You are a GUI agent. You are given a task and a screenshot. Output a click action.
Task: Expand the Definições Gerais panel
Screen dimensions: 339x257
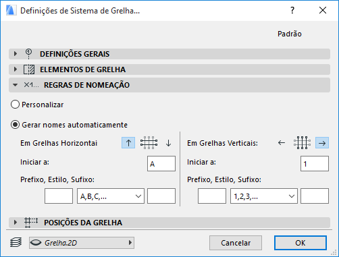[16, 54]
